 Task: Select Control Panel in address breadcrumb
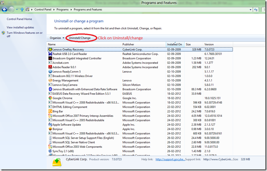(x=43, y=10)
